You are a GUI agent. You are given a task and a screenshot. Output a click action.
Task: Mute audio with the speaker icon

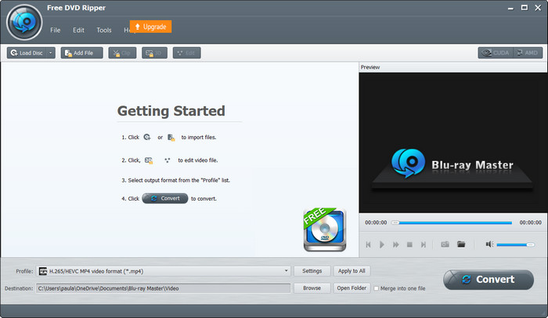tap(489, 245)
